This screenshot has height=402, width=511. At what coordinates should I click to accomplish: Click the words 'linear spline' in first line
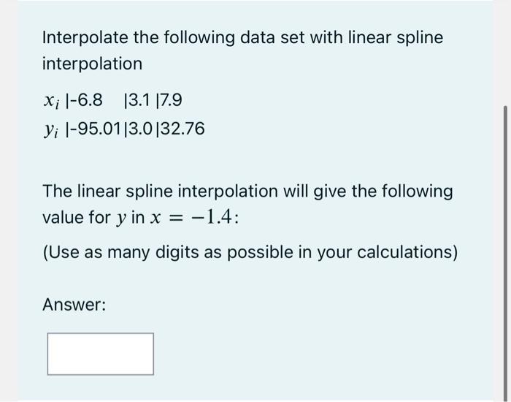coord(396,38)
